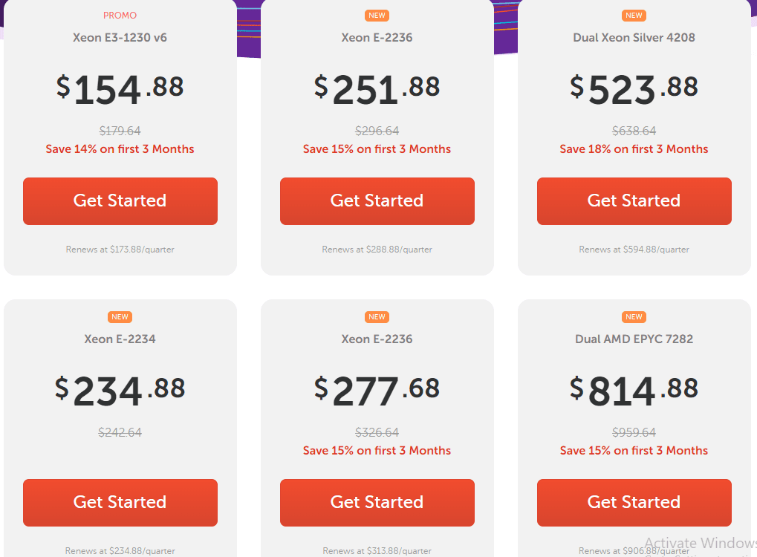The image size is (757, 557).
Task: Click the $234.88 price on Xeon E-2234
Action: click(120, 391)
